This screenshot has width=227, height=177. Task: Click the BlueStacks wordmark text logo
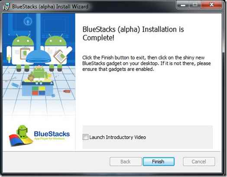point(52,134)
